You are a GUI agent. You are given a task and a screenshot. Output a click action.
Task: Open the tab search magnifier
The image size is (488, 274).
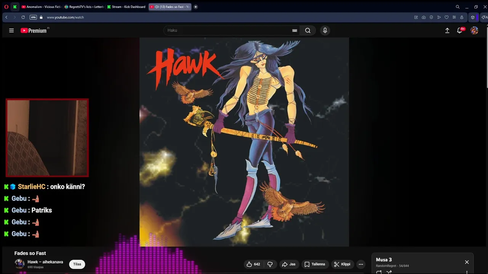tap(457, 7)
